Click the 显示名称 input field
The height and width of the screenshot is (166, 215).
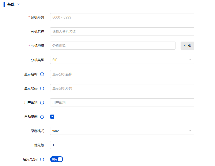point(122,74)
